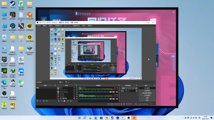The height and width of the screenshot is (120, 214).
Task: Toggle visibility of video capture device source
Action: pyautogui.click(x=74, y=92)
